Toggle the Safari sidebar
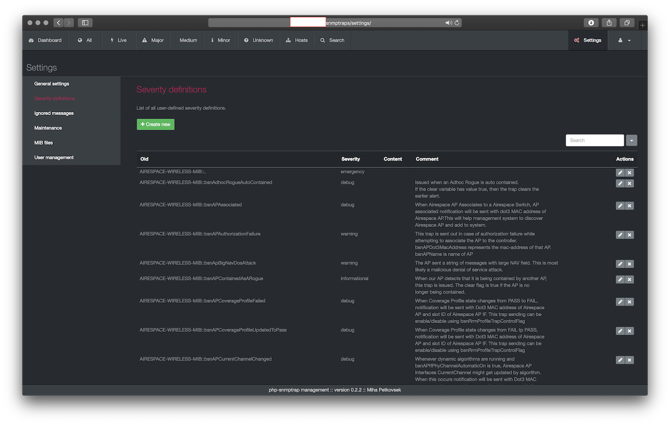670x425 pixels. click(85, 23)
